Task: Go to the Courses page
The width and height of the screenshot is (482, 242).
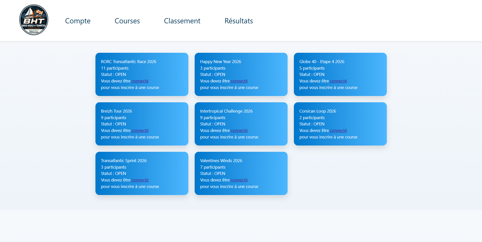Action: click(127, 21)
